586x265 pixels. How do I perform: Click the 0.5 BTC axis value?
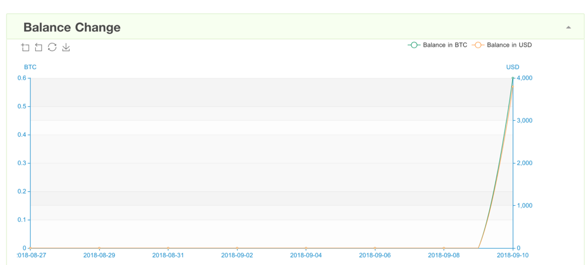coord(22,107)
